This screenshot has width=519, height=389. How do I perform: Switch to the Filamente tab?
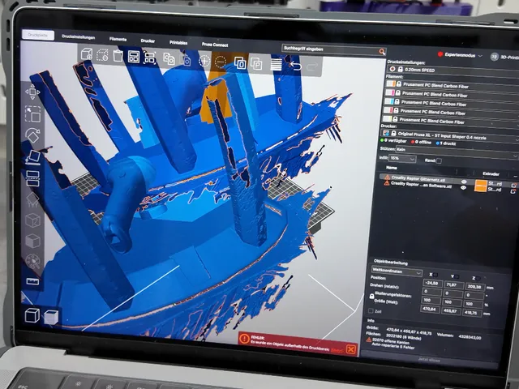pyautogui.click(x=118, y=39)
